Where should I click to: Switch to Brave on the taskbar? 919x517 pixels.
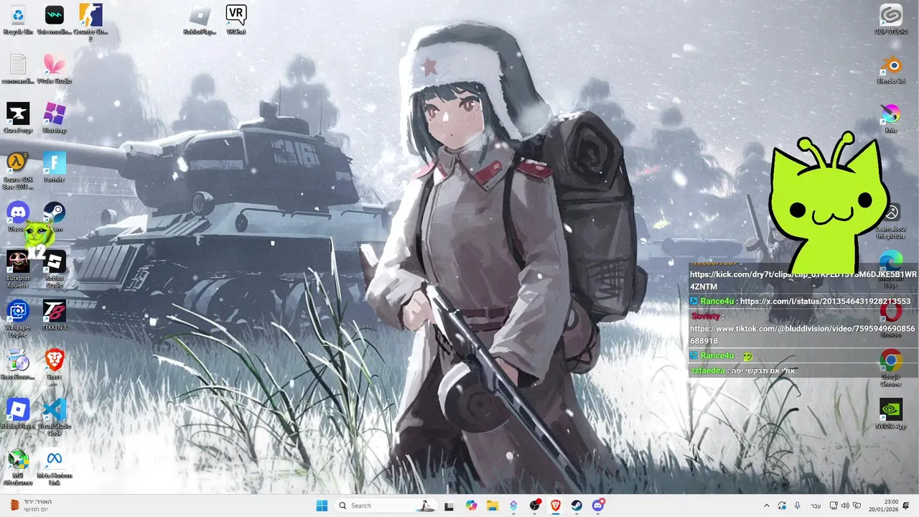click(x=556, y=506)
